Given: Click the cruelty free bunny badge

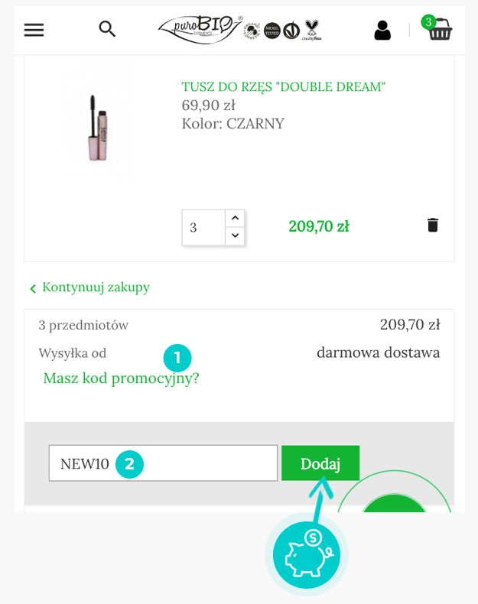Looking at the screenshot, I should (x=312, y=30).
